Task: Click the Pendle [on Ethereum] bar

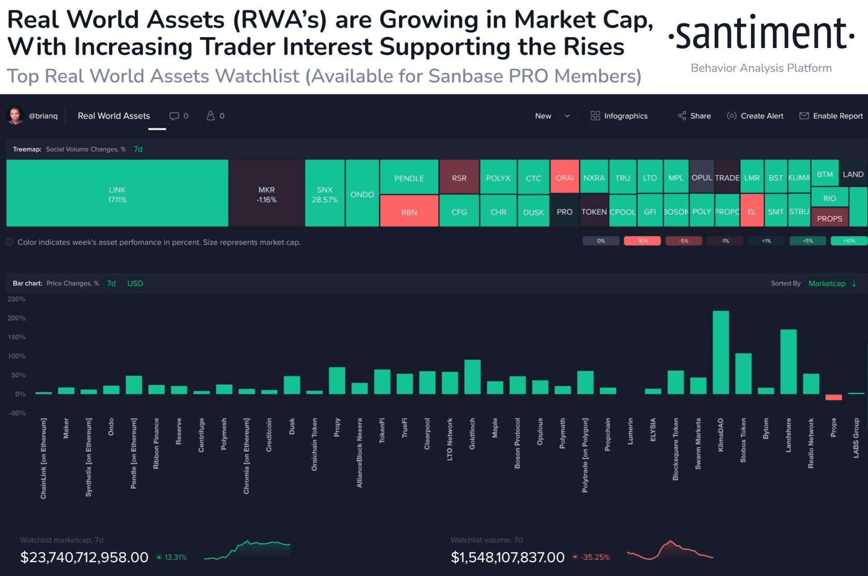Action: coord(134,385)
